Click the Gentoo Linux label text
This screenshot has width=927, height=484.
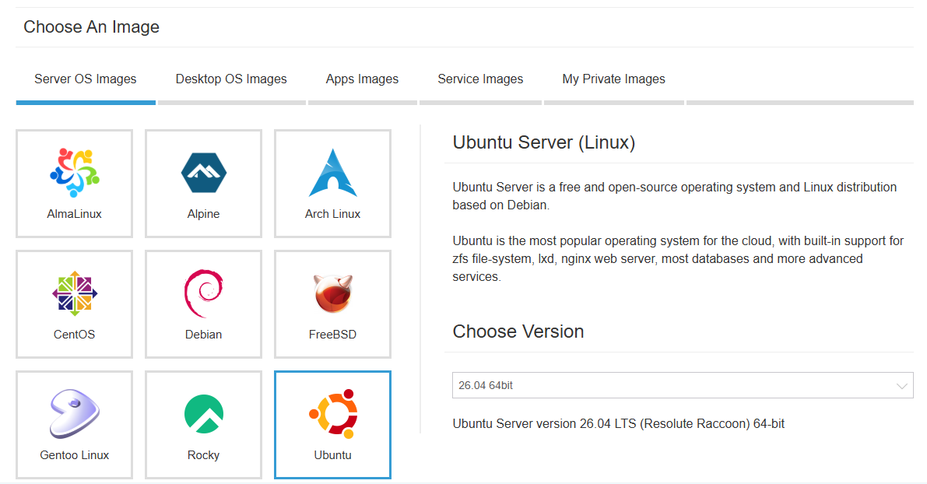[x=75, y=455]
